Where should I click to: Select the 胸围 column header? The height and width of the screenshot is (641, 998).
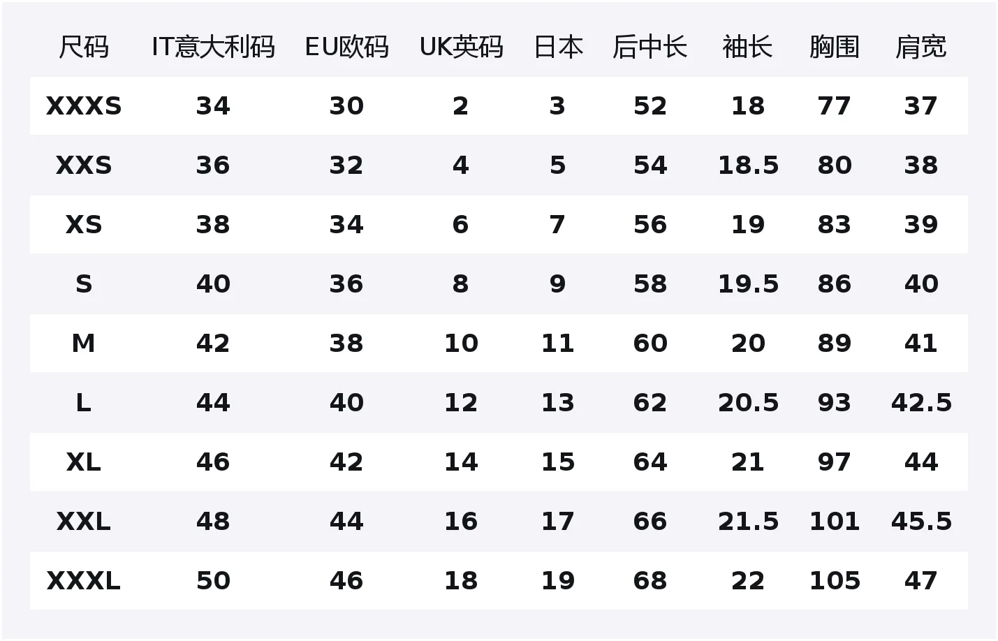834,47
